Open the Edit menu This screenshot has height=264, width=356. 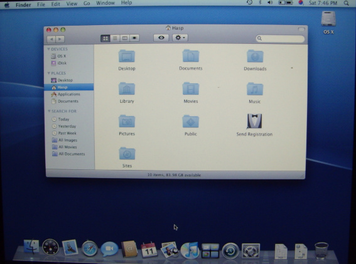pyautogui.click(x=55, y=4)
